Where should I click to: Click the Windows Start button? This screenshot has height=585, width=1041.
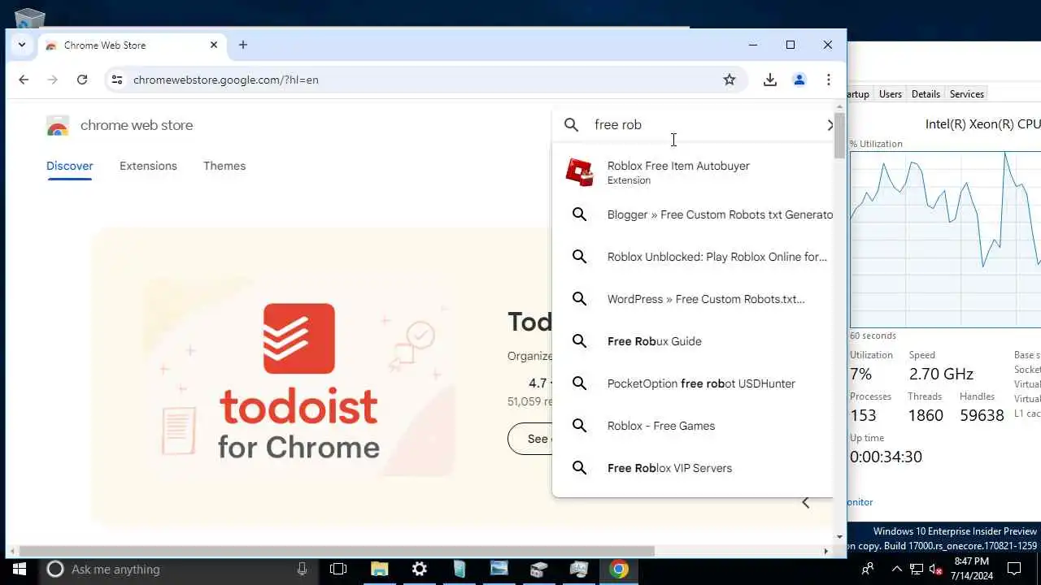click(x=20, y=569)
